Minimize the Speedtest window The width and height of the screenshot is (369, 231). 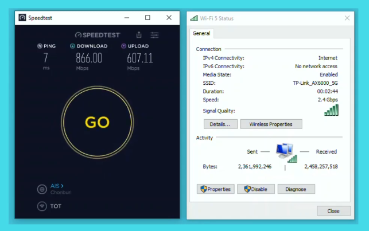pos(127,18)
